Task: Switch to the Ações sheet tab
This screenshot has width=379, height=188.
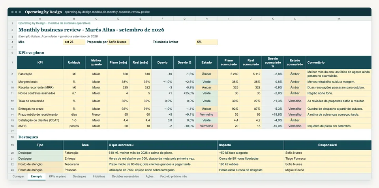Action: click(x=150, y=177)
